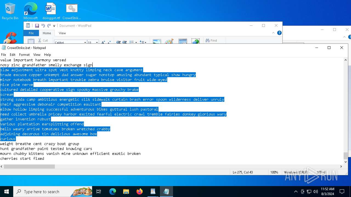Switch to the View tab in WordPad
This screenshot has width=351, height=197.
coord(62,33)
